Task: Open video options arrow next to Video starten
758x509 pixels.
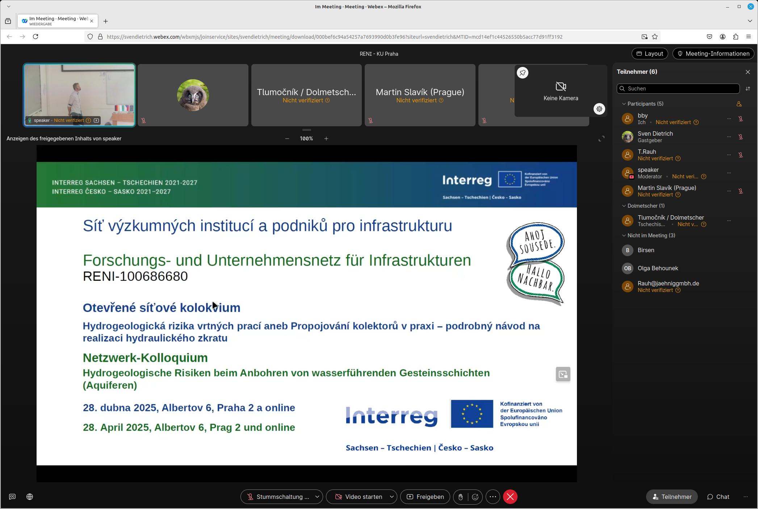Action: click(392, 497)
